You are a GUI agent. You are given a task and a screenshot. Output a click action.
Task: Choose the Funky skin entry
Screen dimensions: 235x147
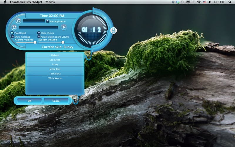pos(55,64)
